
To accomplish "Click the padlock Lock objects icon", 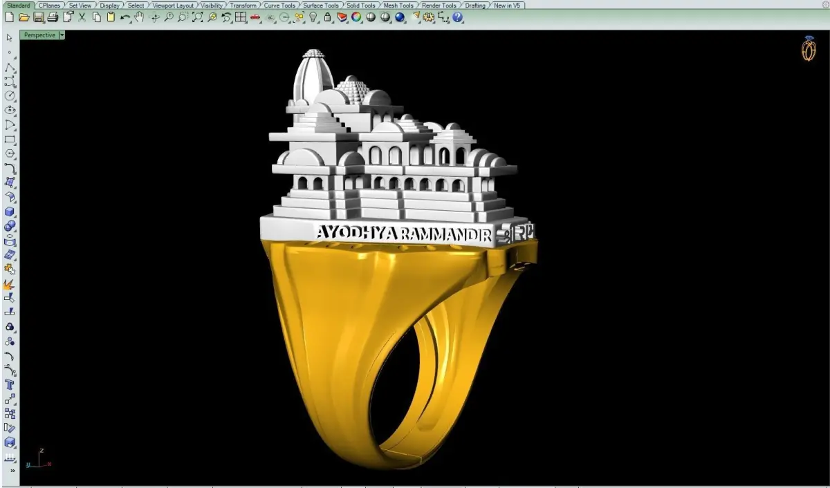I will click(x=327, y=17).
